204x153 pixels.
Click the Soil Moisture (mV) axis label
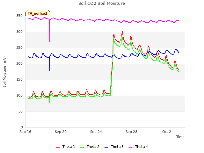click(x=4, y=72)
